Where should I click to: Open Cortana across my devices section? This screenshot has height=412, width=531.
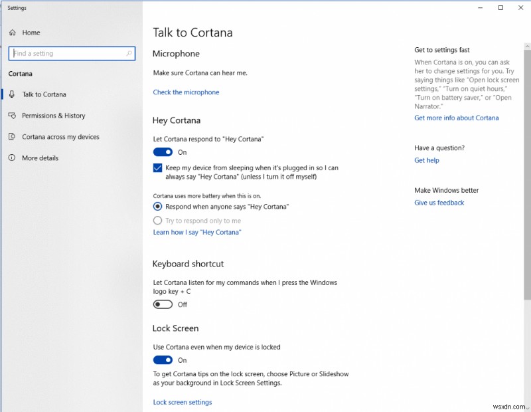[60, 137]
